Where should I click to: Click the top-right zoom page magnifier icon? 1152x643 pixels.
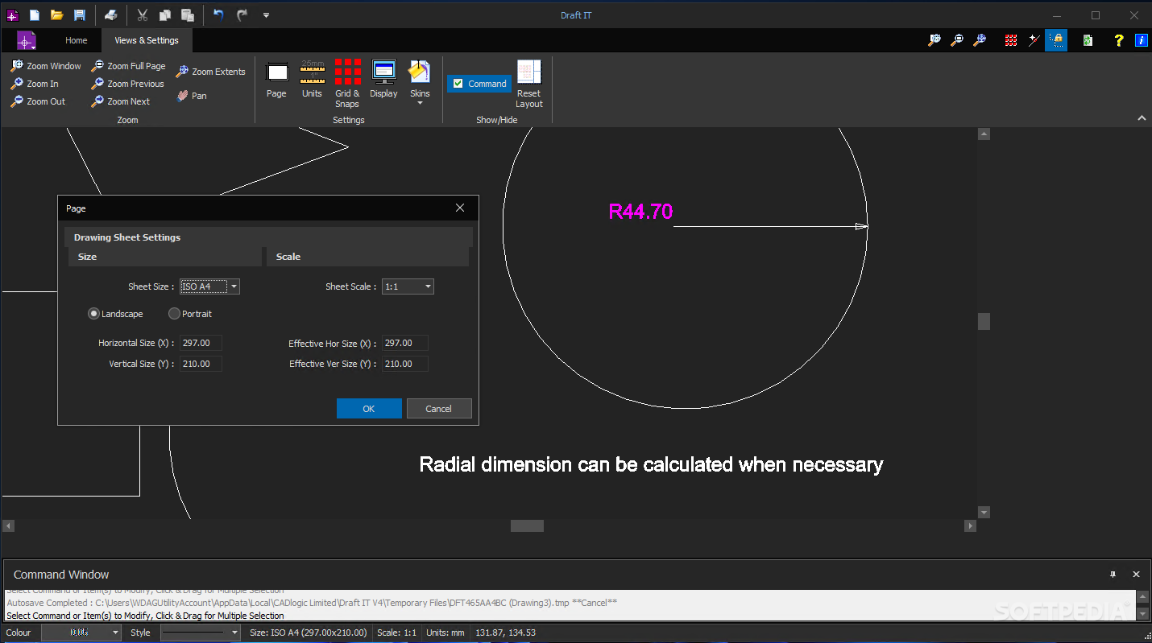[957, 40]
